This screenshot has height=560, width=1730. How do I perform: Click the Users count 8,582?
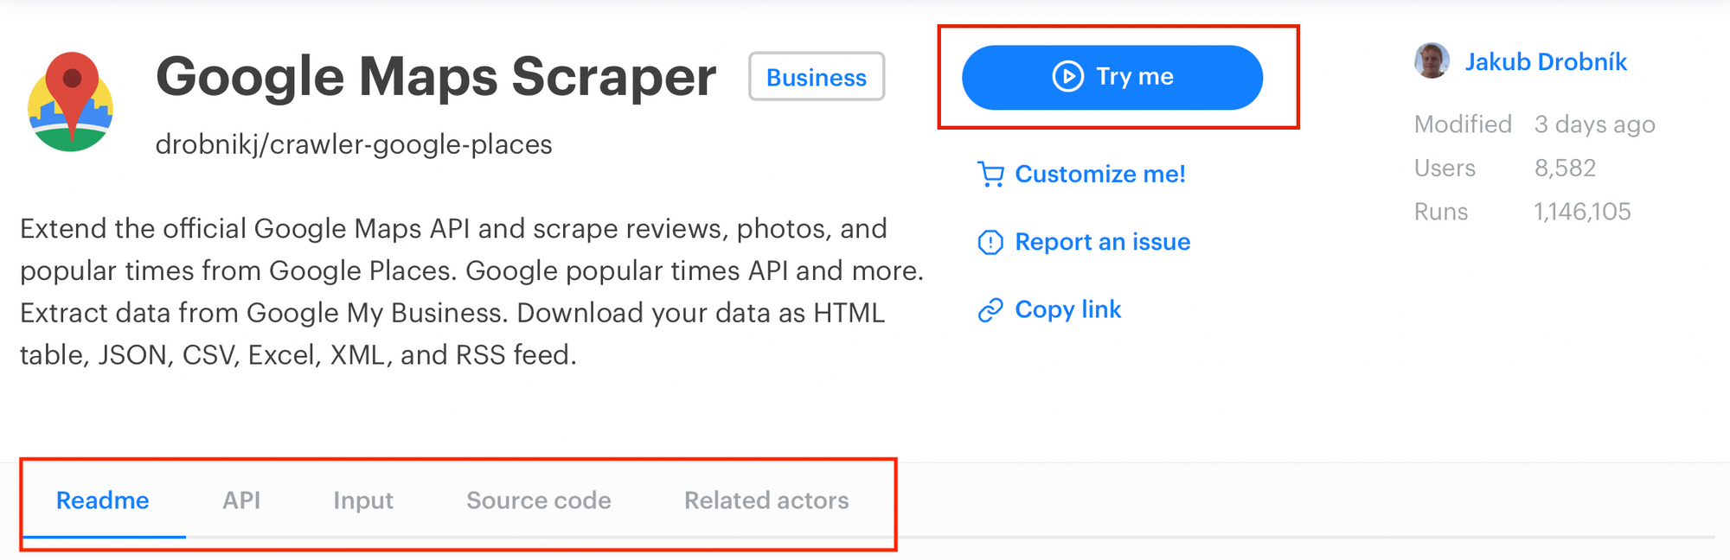point(1565,168)
